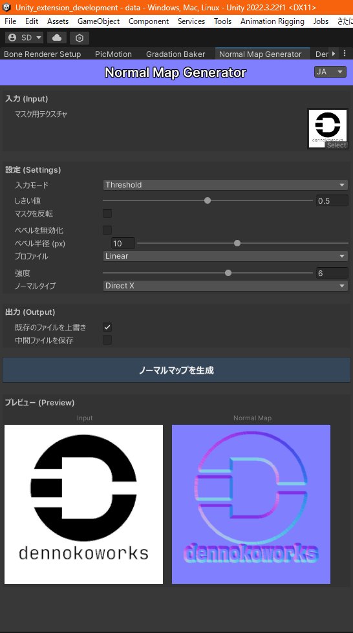Toggle overwrite existing file (既存のファイルを上書き) checkbox

point(107,327)
